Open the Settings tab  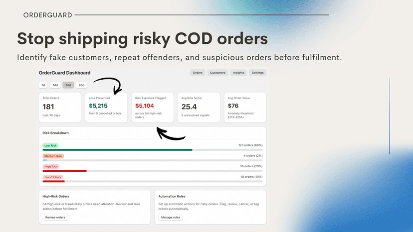(x=257, y=73)
